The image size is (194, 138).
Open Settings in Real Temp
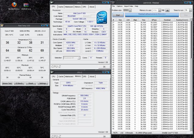coord(43,83)
